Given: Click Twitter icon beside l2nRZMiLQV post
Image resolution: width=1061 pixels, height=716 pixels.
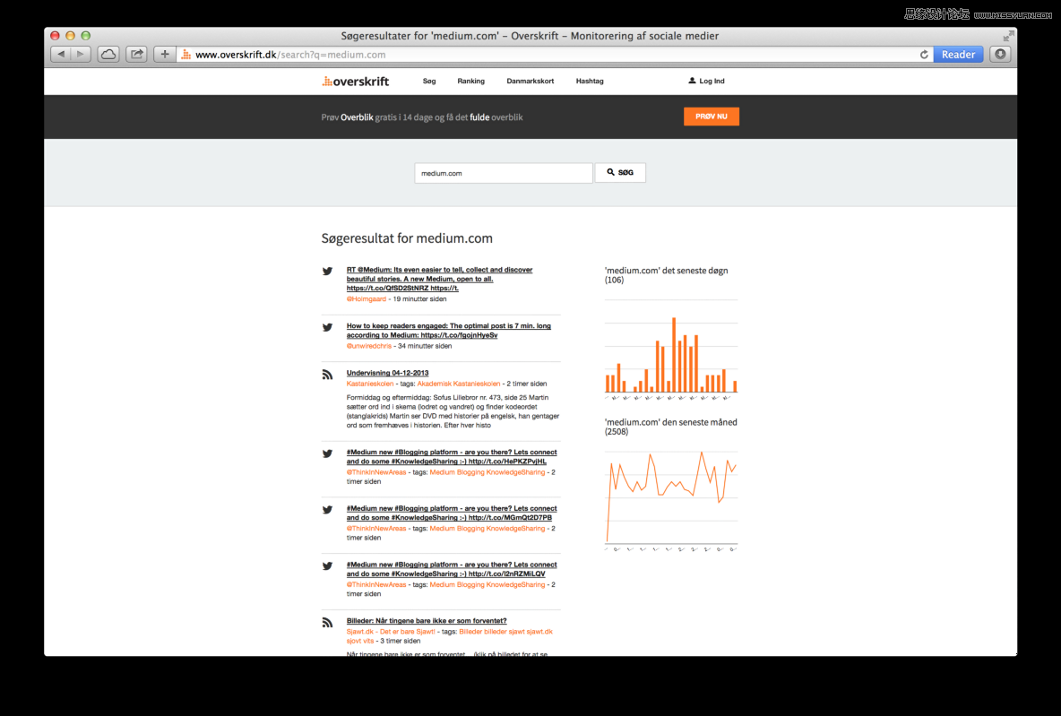Looking at the screenshot, I should coord(327,565).
